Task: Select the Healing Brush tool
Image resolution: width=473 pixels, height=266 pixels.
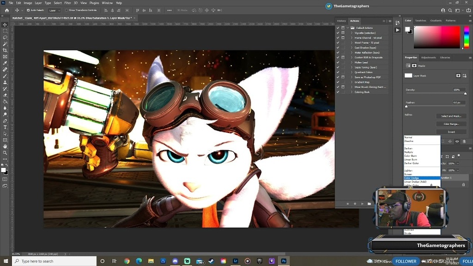Action: pyautogui.click(x=5, y=69)
